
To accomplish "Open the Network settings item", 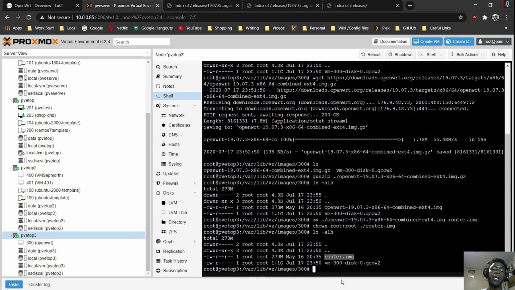I will pos(176,115).
